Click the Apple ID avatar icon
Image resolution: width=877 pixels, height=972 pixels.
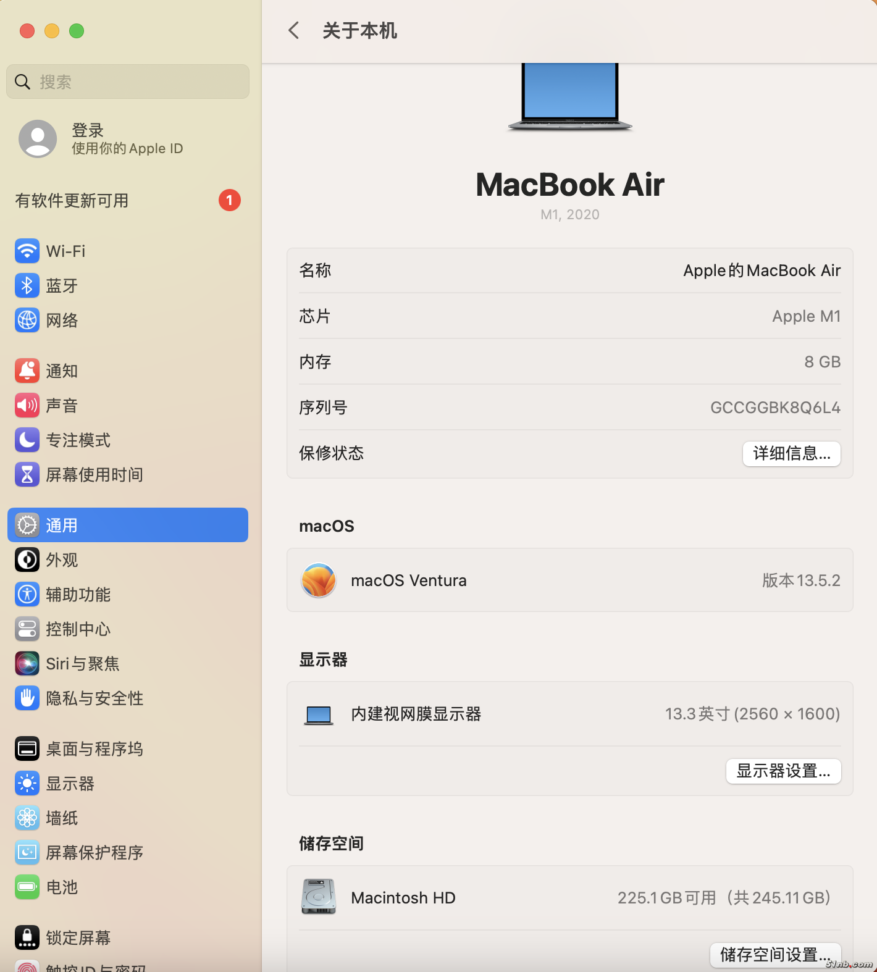(38, 138)
